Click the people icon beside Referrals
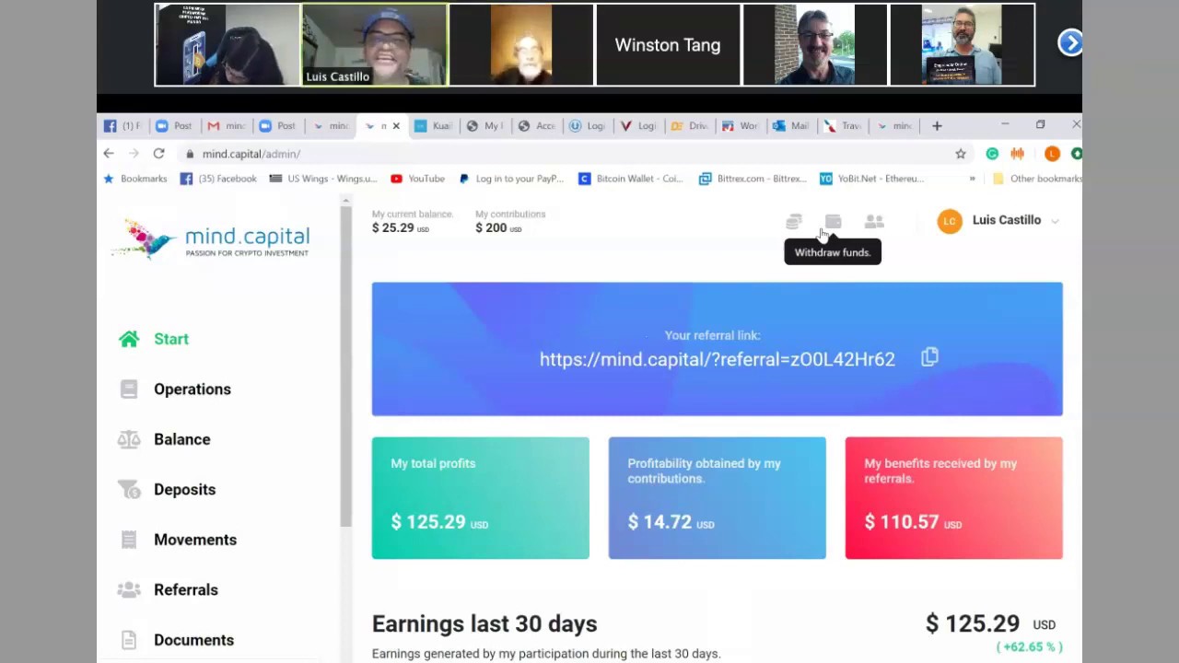Screen dimensions: 1179x663 129,589
